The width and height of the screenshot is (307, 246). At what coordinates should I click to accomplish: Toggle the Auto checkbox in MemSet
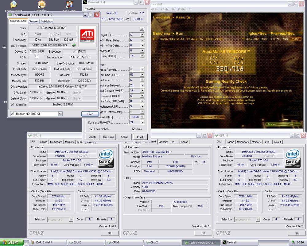click(134, 129)
